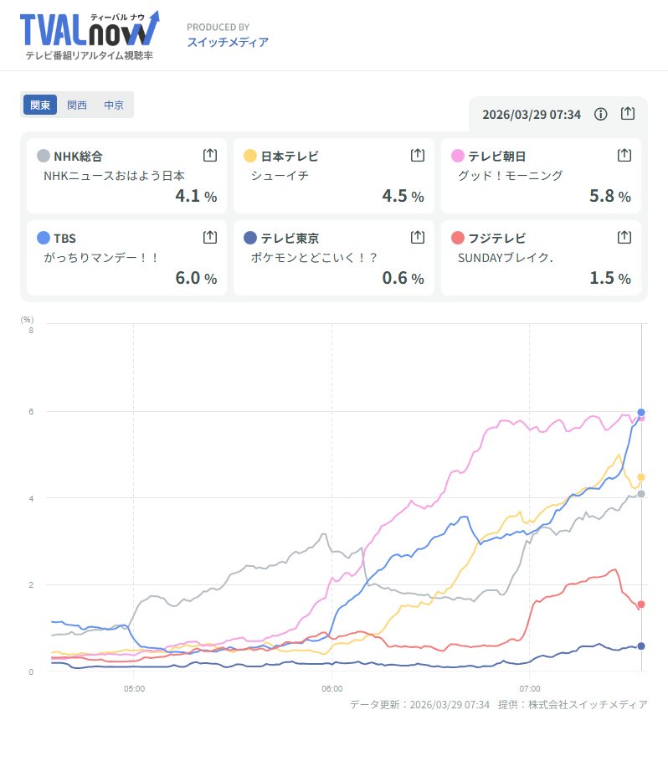Click the red フジテレビ endpoint on chart
This screenshot has width=668, height=782.
click(x=641, y=605)
